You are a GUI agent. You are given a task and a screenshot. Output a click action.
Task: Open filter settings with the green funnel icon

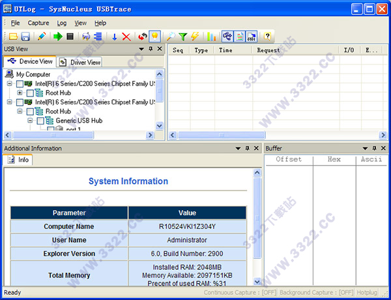click(183, 37)
